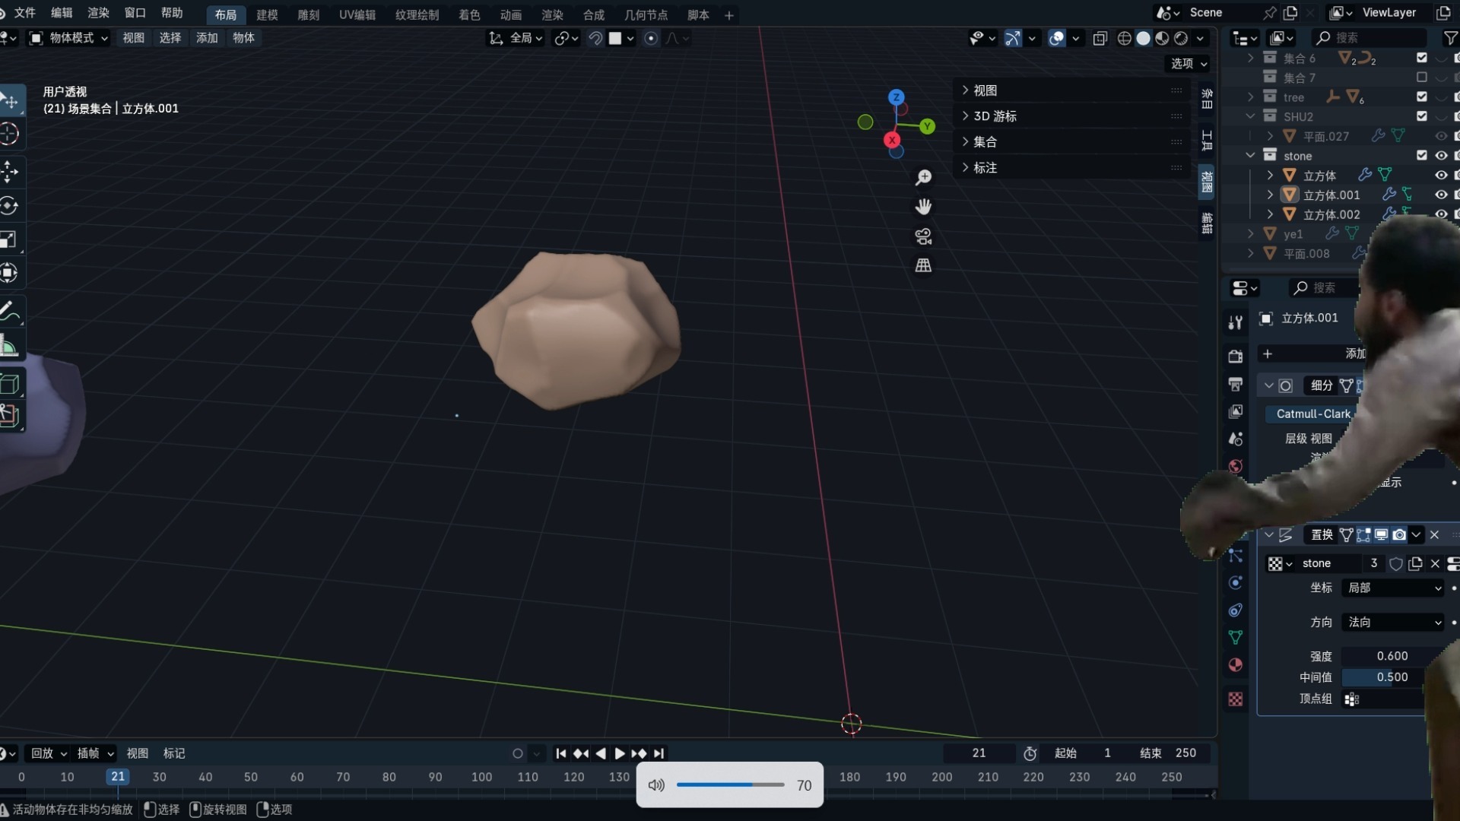Open the 选项 dropdown in viewport

[x=1189, y=64]
